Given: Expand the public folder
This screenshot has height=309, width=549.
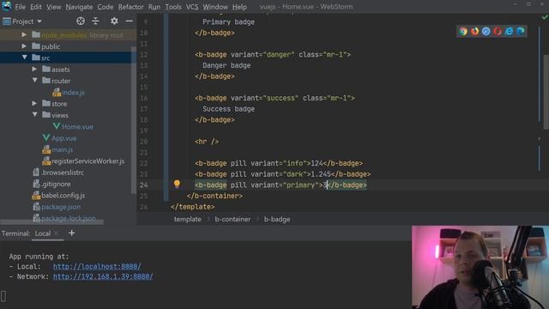Looking at the screenshot, I should [24, 46].
